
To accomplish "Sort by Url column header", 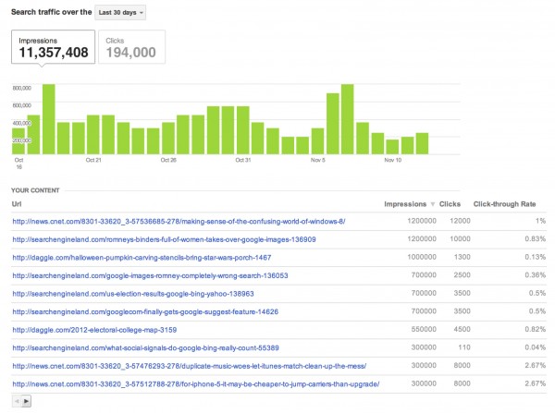I will coord(17,204).
